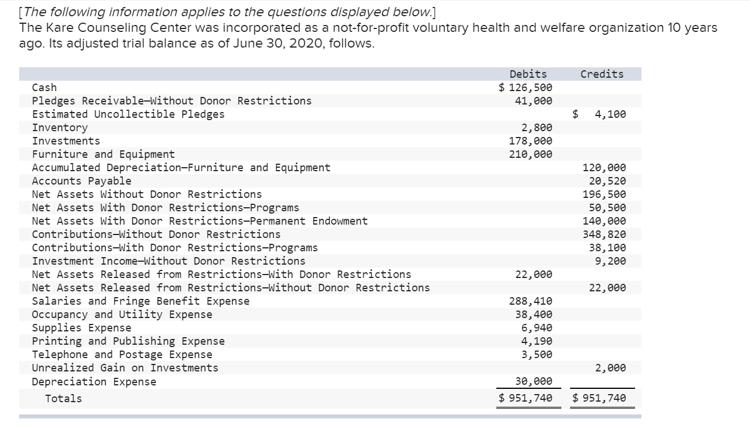Click the 178,000 investments debit
Screen dimensions: 750x426
coord(531,141)
